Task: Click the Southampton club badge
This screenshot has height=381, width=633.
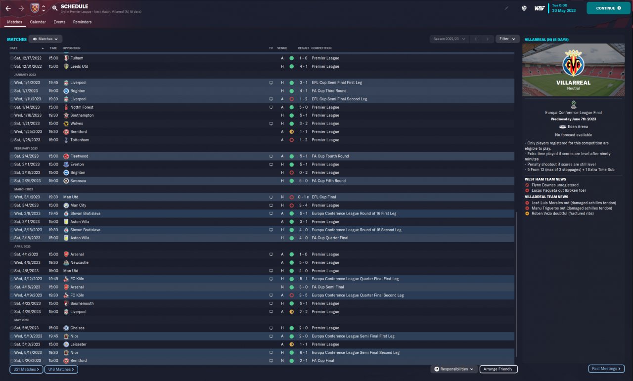Action: tap(66, 115)
